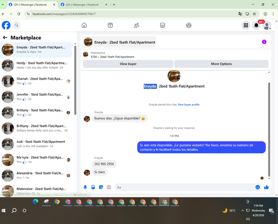Open Chrome three-dot menu

(273, 14)
